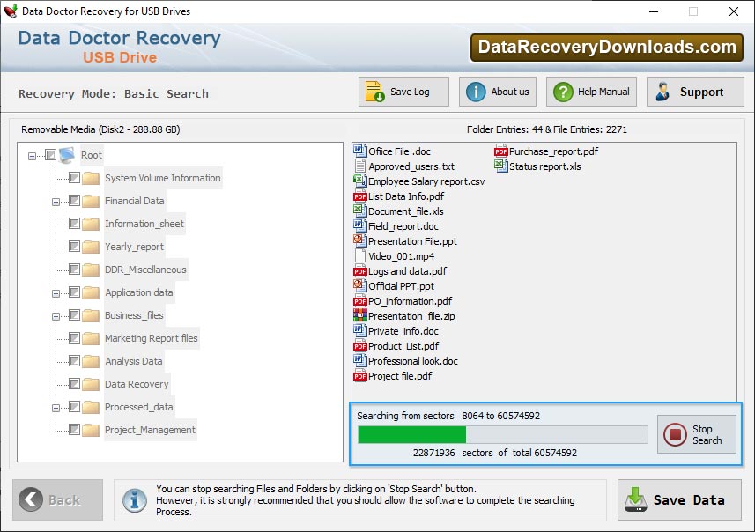Check the Processed_data folder checkbox
The width and height of the screenshot is (755, 532).
pos(74,407)
